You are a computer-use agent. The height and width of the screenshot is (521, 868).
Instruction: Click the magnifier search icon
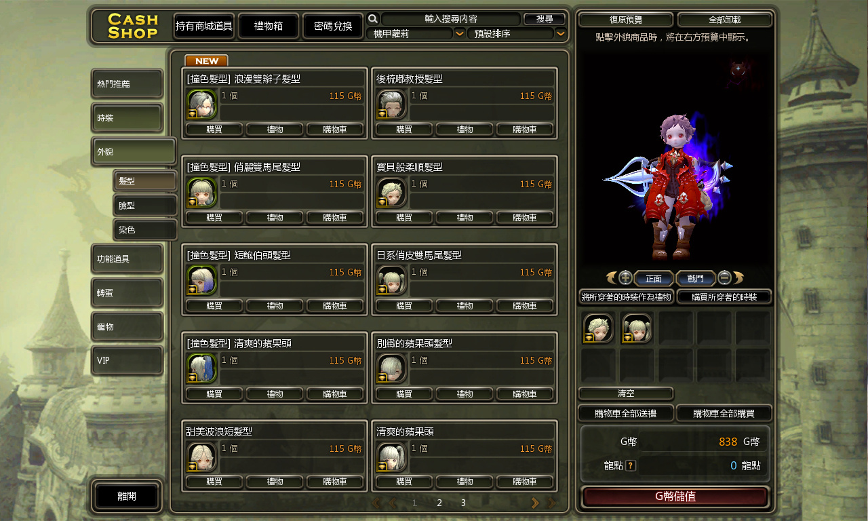click(372, 19)
